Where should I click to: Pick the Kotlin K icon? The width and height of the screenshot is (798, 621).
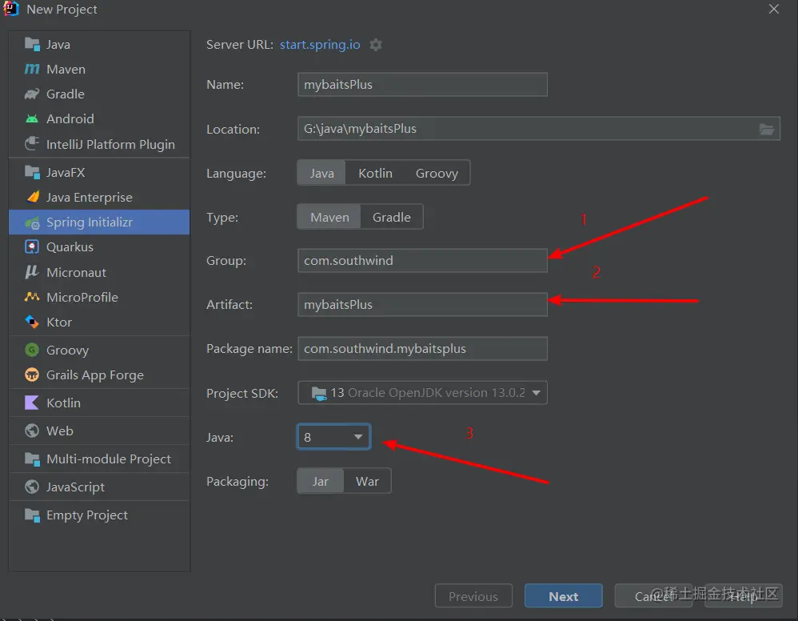[x=32, y=403]
